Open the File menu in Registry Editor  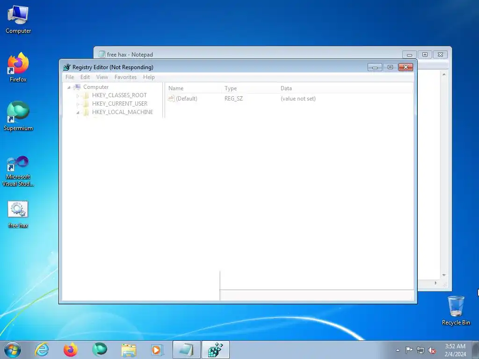click(70, 77)
